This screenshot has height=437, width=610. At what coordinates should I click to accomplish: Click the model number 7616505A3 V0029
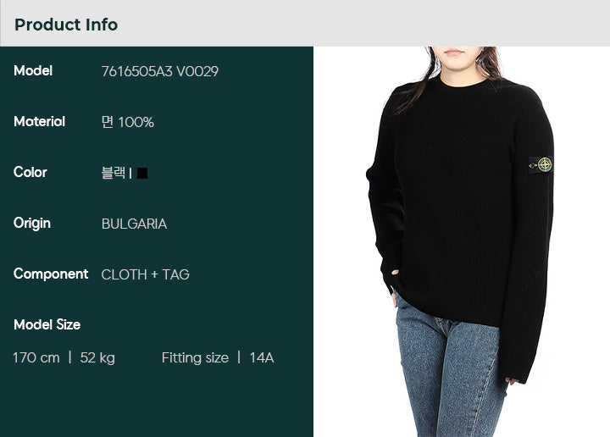coord(160,71)
